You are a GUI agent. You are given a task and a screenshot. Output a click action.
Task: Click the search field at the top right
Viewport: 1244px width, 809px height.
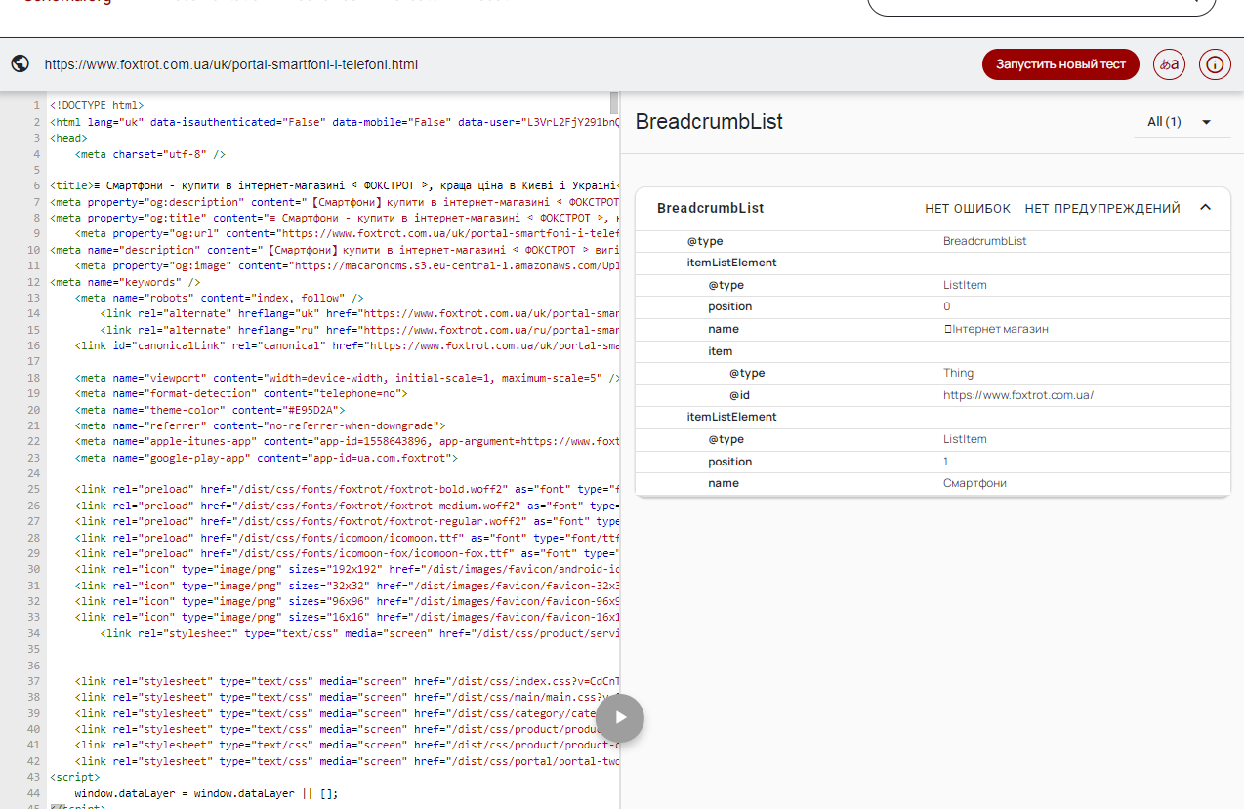1041,5
